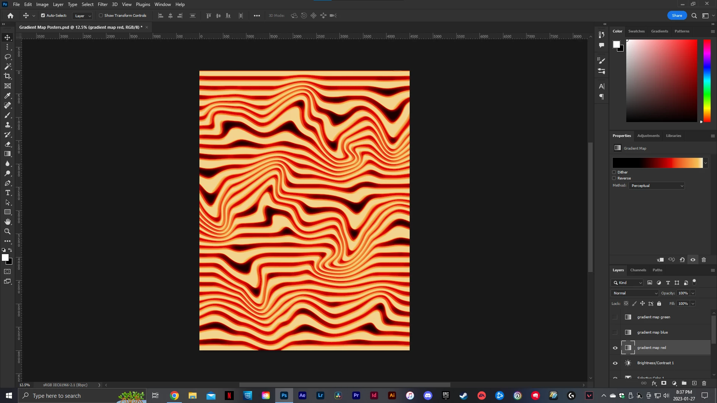Screen dimensions: 717x403
Task: Select the Horizontal Type tool
Action: (7, 193)
